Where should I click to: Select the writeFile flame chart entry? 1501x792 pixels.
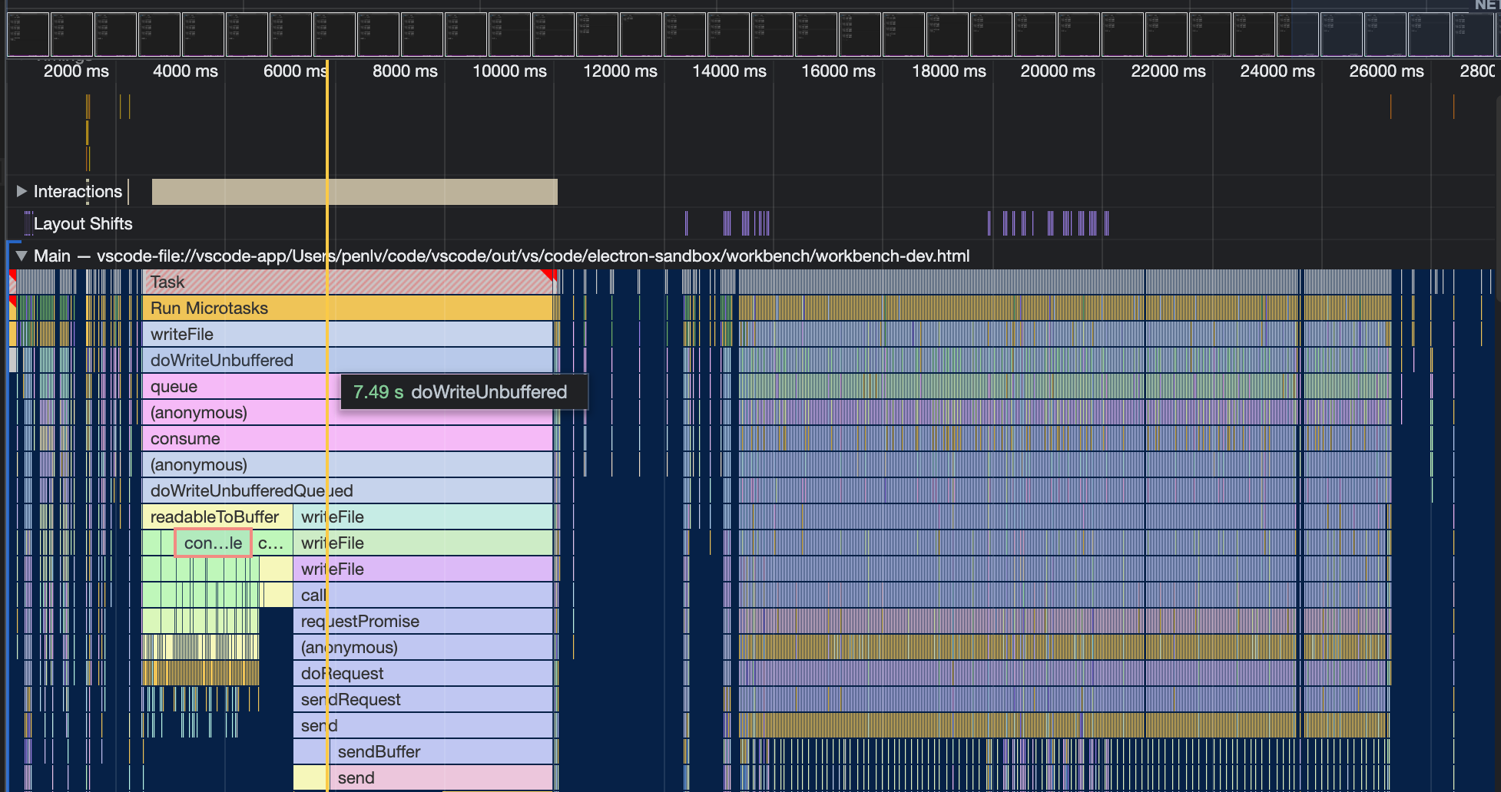230,334
